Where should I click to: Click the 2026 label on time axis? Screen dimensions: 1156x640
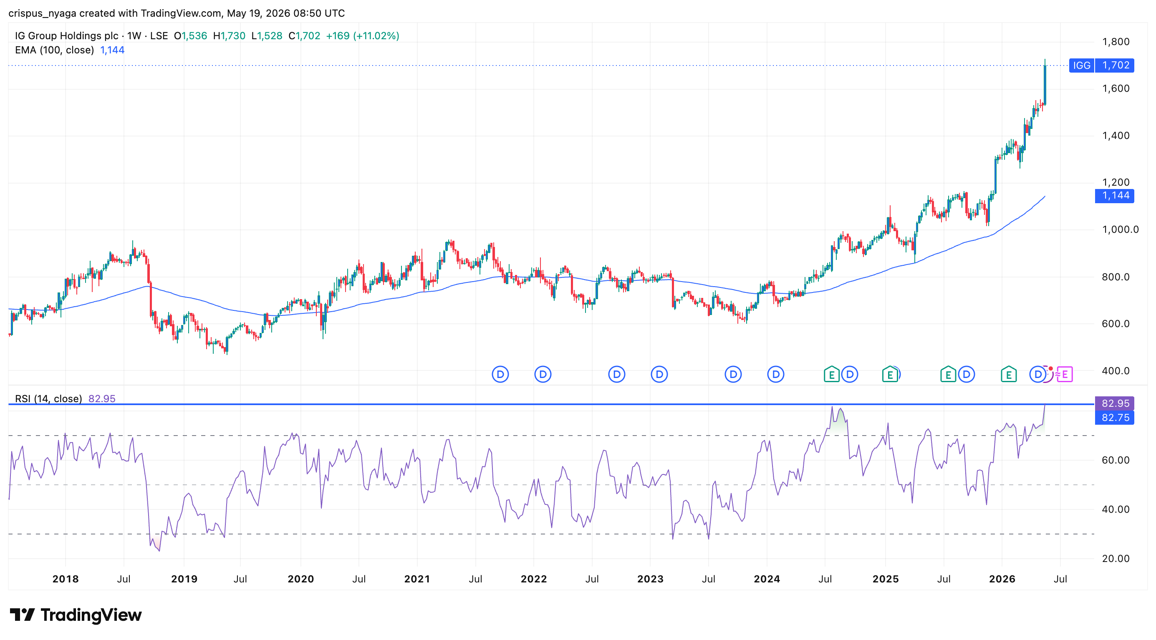pyautogui.click(x=1002, y=579)
